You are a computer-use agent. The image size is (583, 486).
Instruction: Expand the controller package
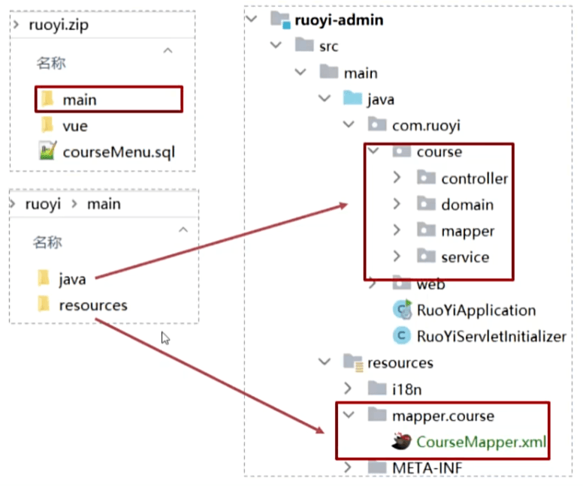coord(397,178)
